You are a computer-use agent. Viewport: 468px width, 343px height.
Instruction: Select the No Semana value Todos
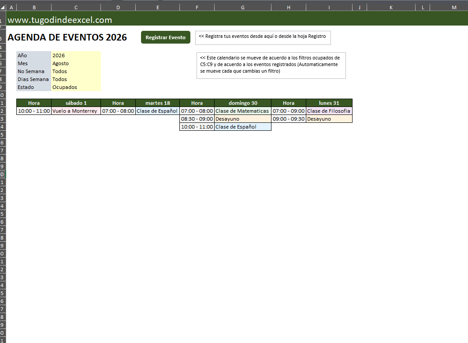[x=76, y=71]
